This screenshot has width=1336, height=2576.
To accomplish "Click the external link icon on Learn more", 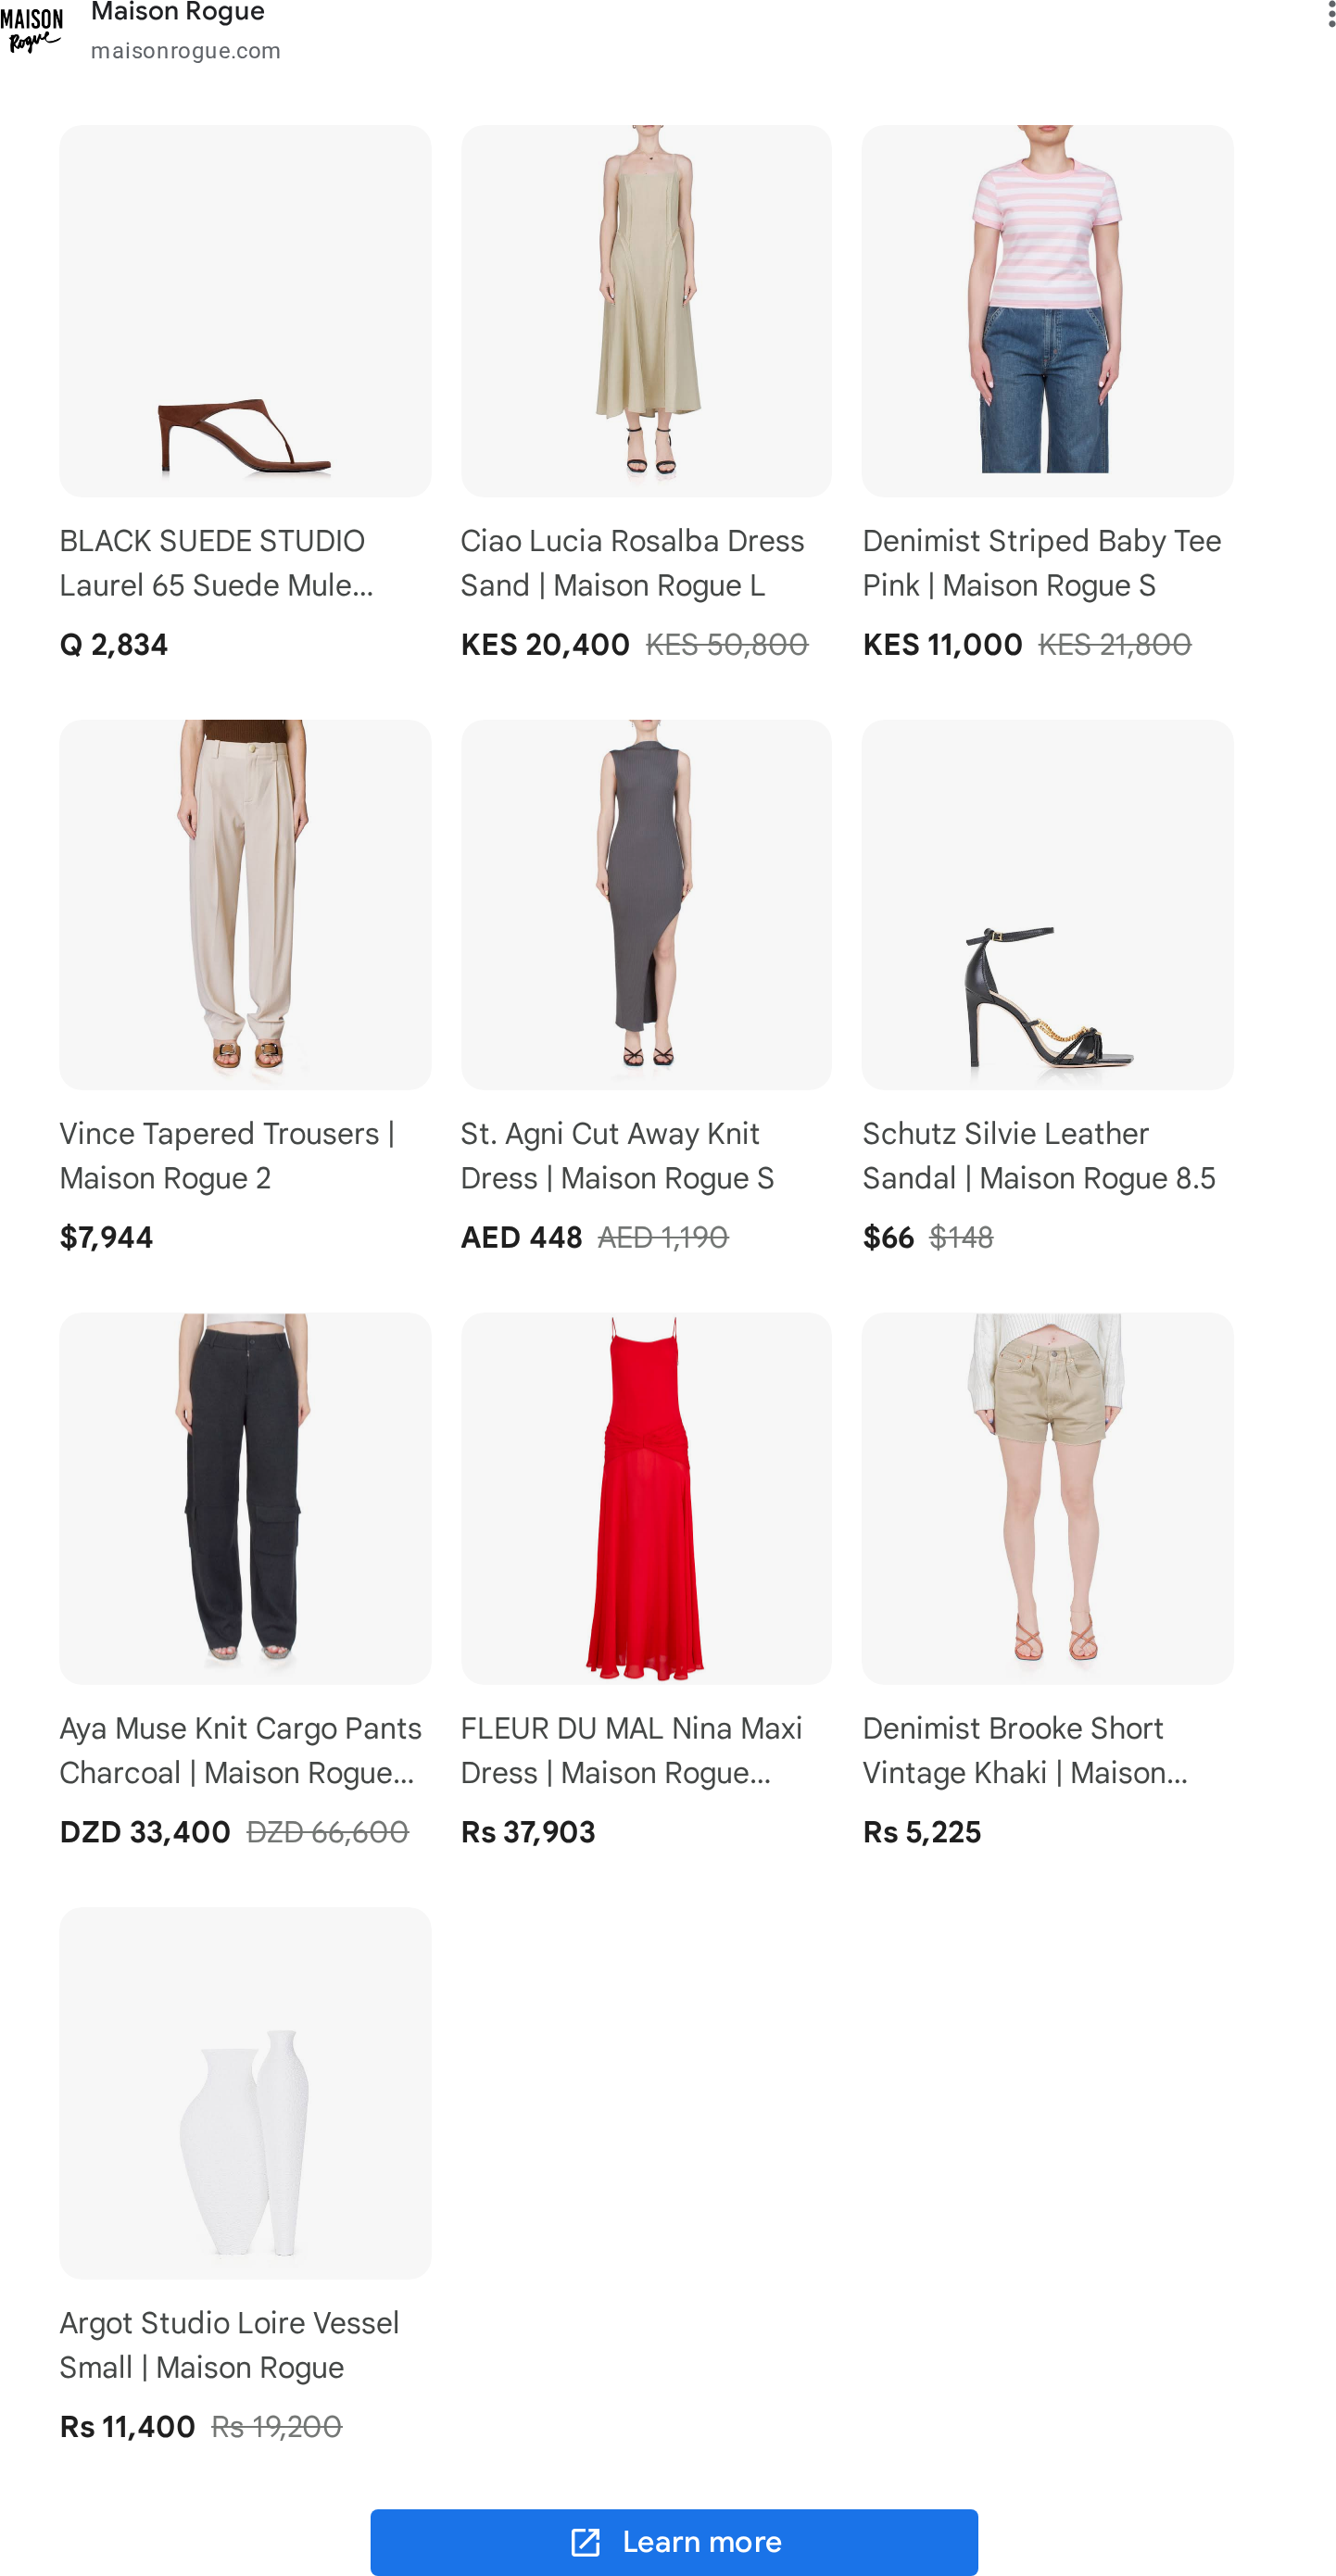I will pyautogui.click(x=585, y=2542).
